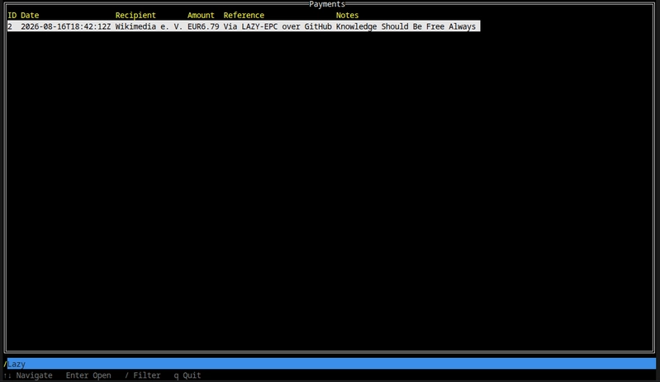The width and height of the screenshot is (660, 382).
Task: Click the Payments panel title
Action: [327, 4]
